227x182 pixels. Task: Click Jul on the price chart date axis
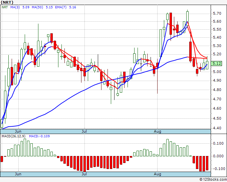(x=84, y=131)
